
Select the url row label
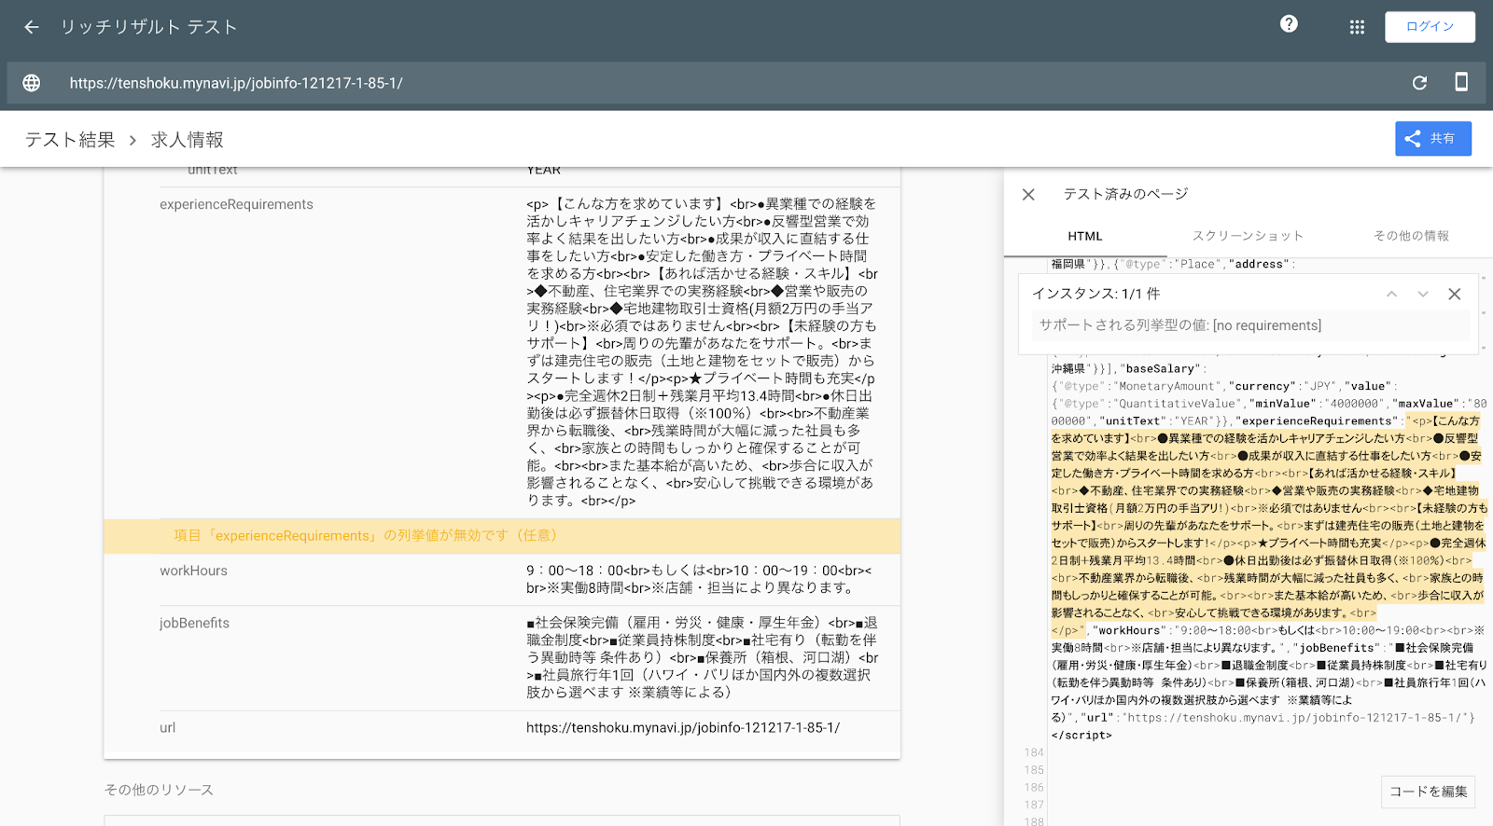coord(167,727)
